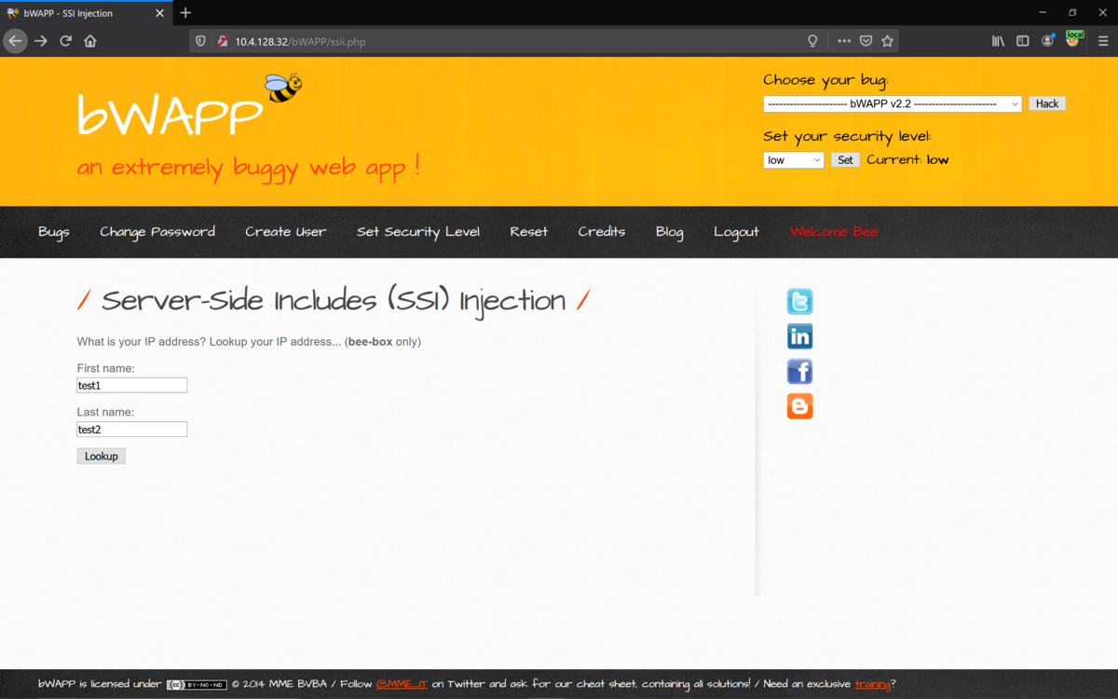1118x699 pixels.
Task: Go to Change Password in the nav bar
Action: (157, 232)
